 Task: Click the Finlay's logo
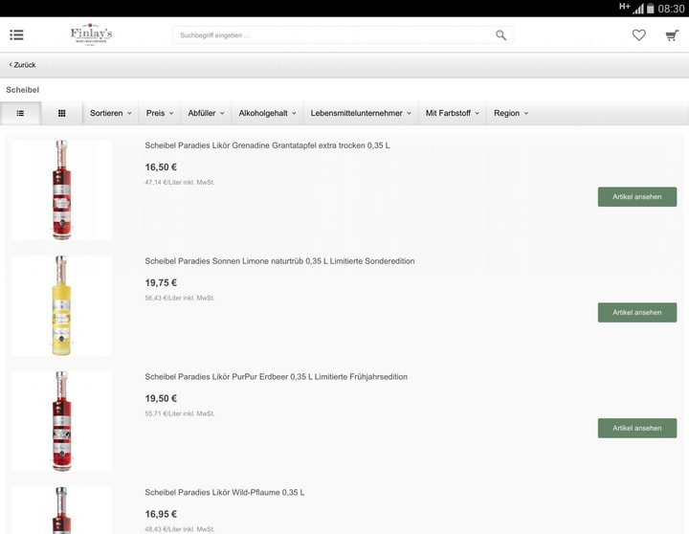(x=91, y=35)
